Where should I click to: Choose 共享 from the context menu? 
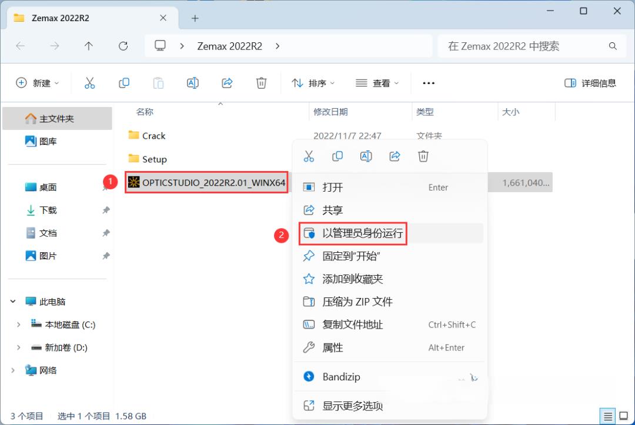tap(391, 210)
